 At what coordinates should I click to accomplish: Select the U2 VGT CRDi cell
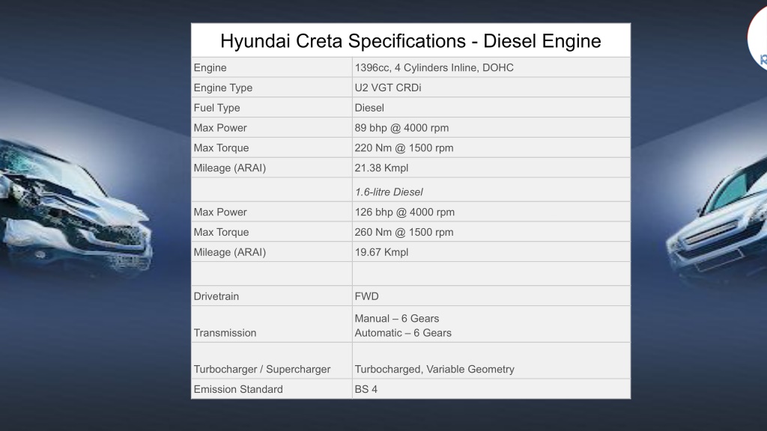(491, 88)
